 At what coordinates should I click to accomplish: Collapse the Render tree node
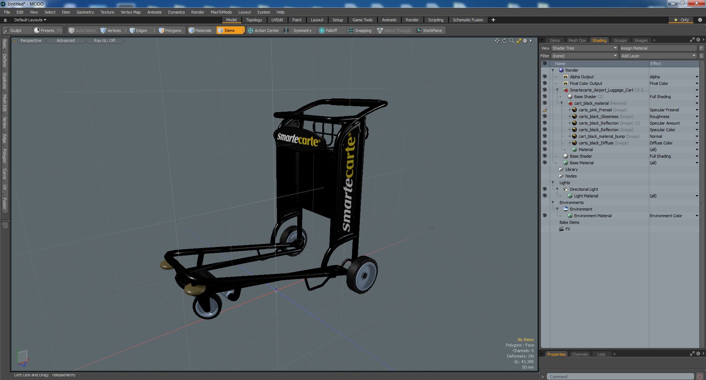pos(553,70)
